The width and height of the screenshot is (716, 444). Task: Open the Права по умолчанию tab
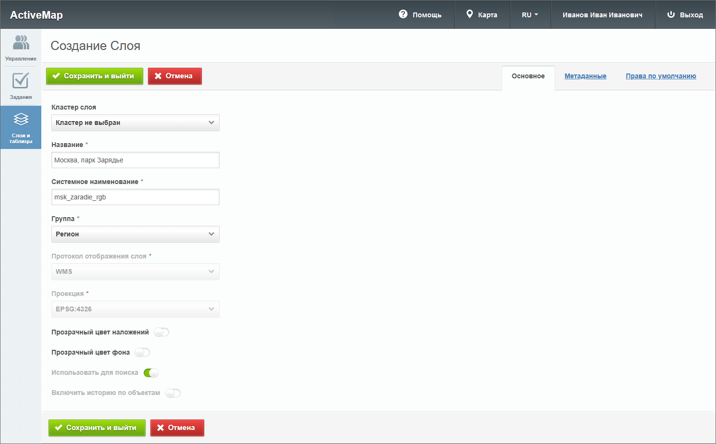(x=660, y=76)
